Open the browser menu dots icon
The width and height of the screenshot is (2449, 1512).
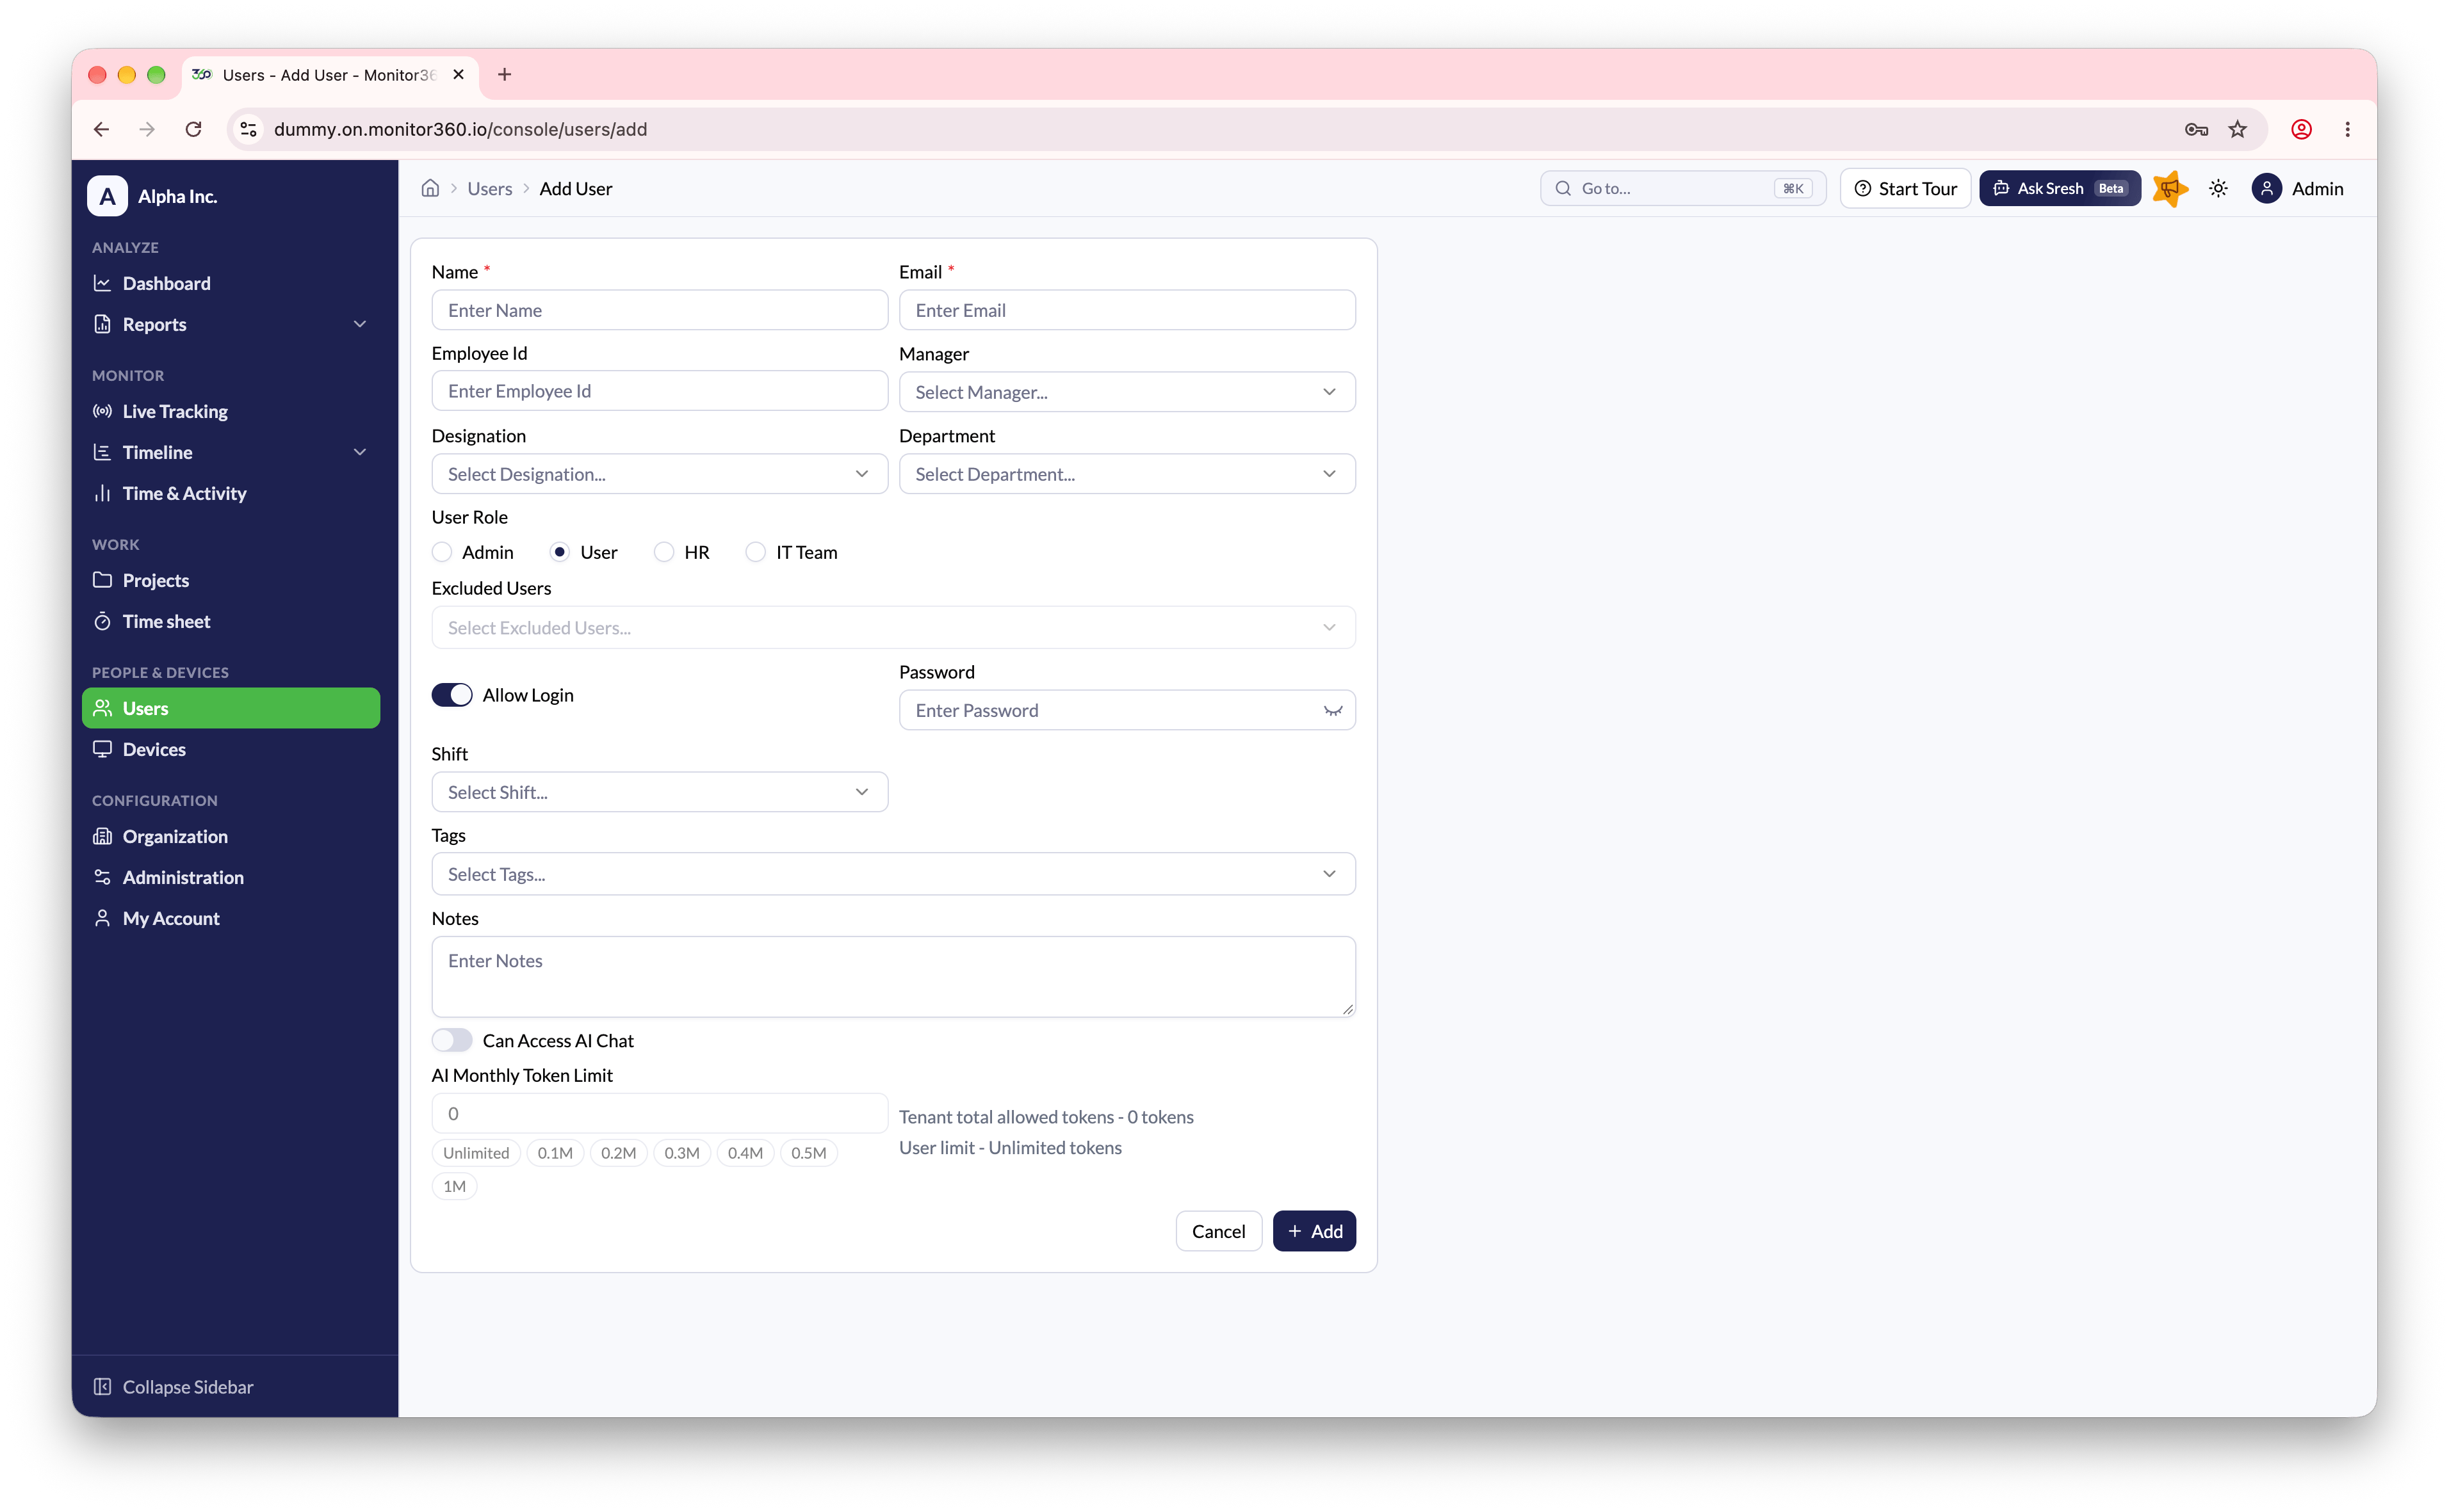[2348, 129]
